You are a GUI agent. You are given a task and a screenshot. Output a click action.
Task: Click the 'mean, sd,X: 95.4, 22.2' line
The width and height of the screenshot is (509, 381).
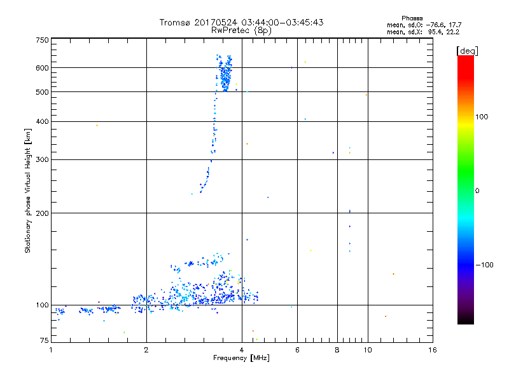423,32
